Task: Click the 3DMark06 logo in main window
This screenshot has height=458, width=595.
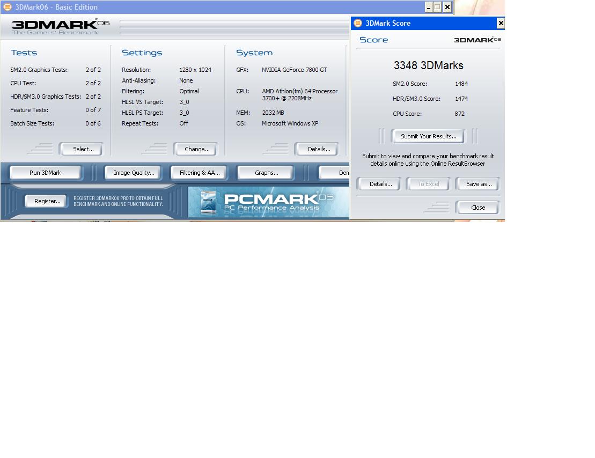Action: [x=61, y=27]
